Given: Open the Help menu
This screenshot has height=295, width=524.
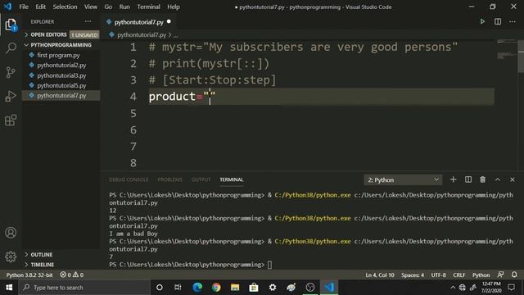Looking at the screenshot, I should point(174,7).
